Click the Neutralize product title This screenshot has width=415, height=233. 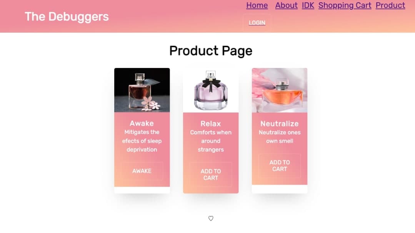[x=280, y=124]
